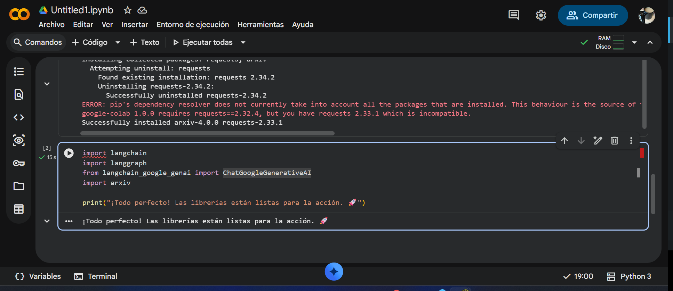Delete the current cell with trash icon
The image size is (673, 291).
coord(615,141)
